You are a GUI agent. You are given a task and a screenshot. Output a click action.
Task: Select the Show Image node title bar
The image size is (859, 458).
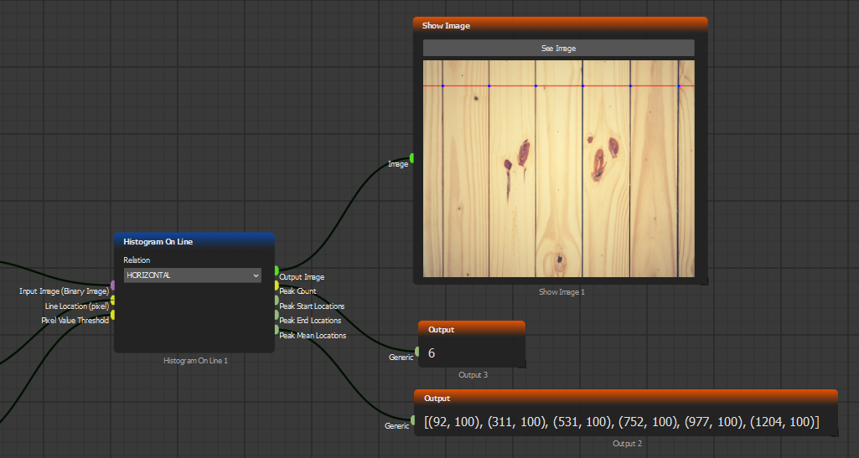pos(560,25)
